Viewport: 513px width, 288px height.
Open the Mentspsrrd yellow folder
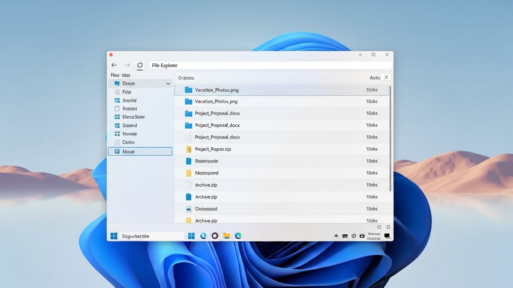point(206,173)
